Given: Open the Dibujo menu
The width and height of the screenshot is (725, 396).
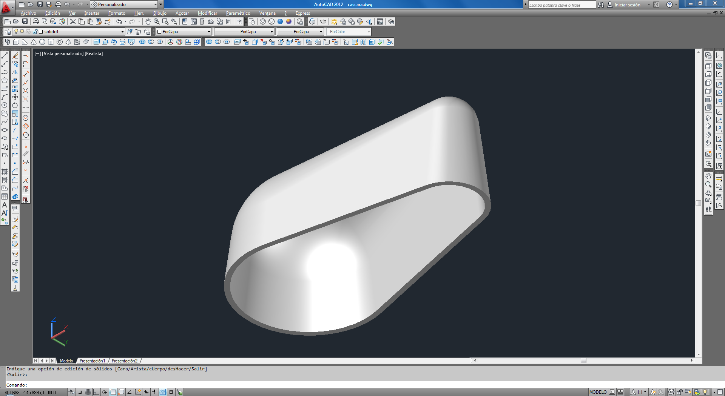Looking at the screenshot, I should [x=160, y=13].
